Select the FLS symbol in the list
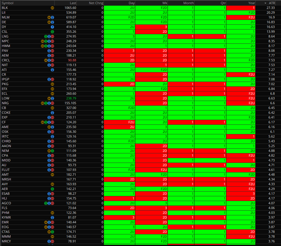Image resolution: width=281 pixels, height=246 pixels. point(4,208)
